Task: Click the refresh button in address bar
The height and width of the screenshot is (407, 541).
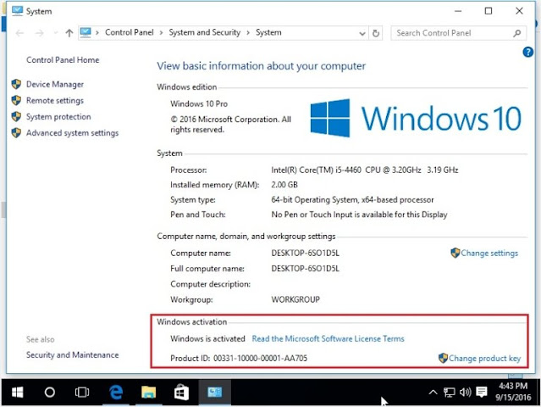Action: point(376,33)
